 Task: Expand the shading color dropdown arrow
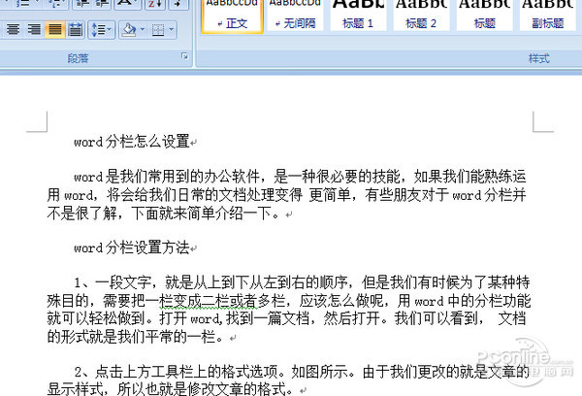pyautogui.click(x=143, y=29)
